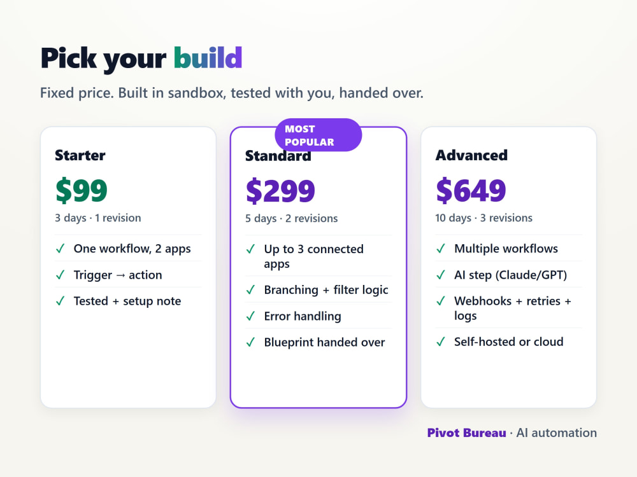Click checkmark beside Error handling
The image size is (637, 477).
[250, 316]
